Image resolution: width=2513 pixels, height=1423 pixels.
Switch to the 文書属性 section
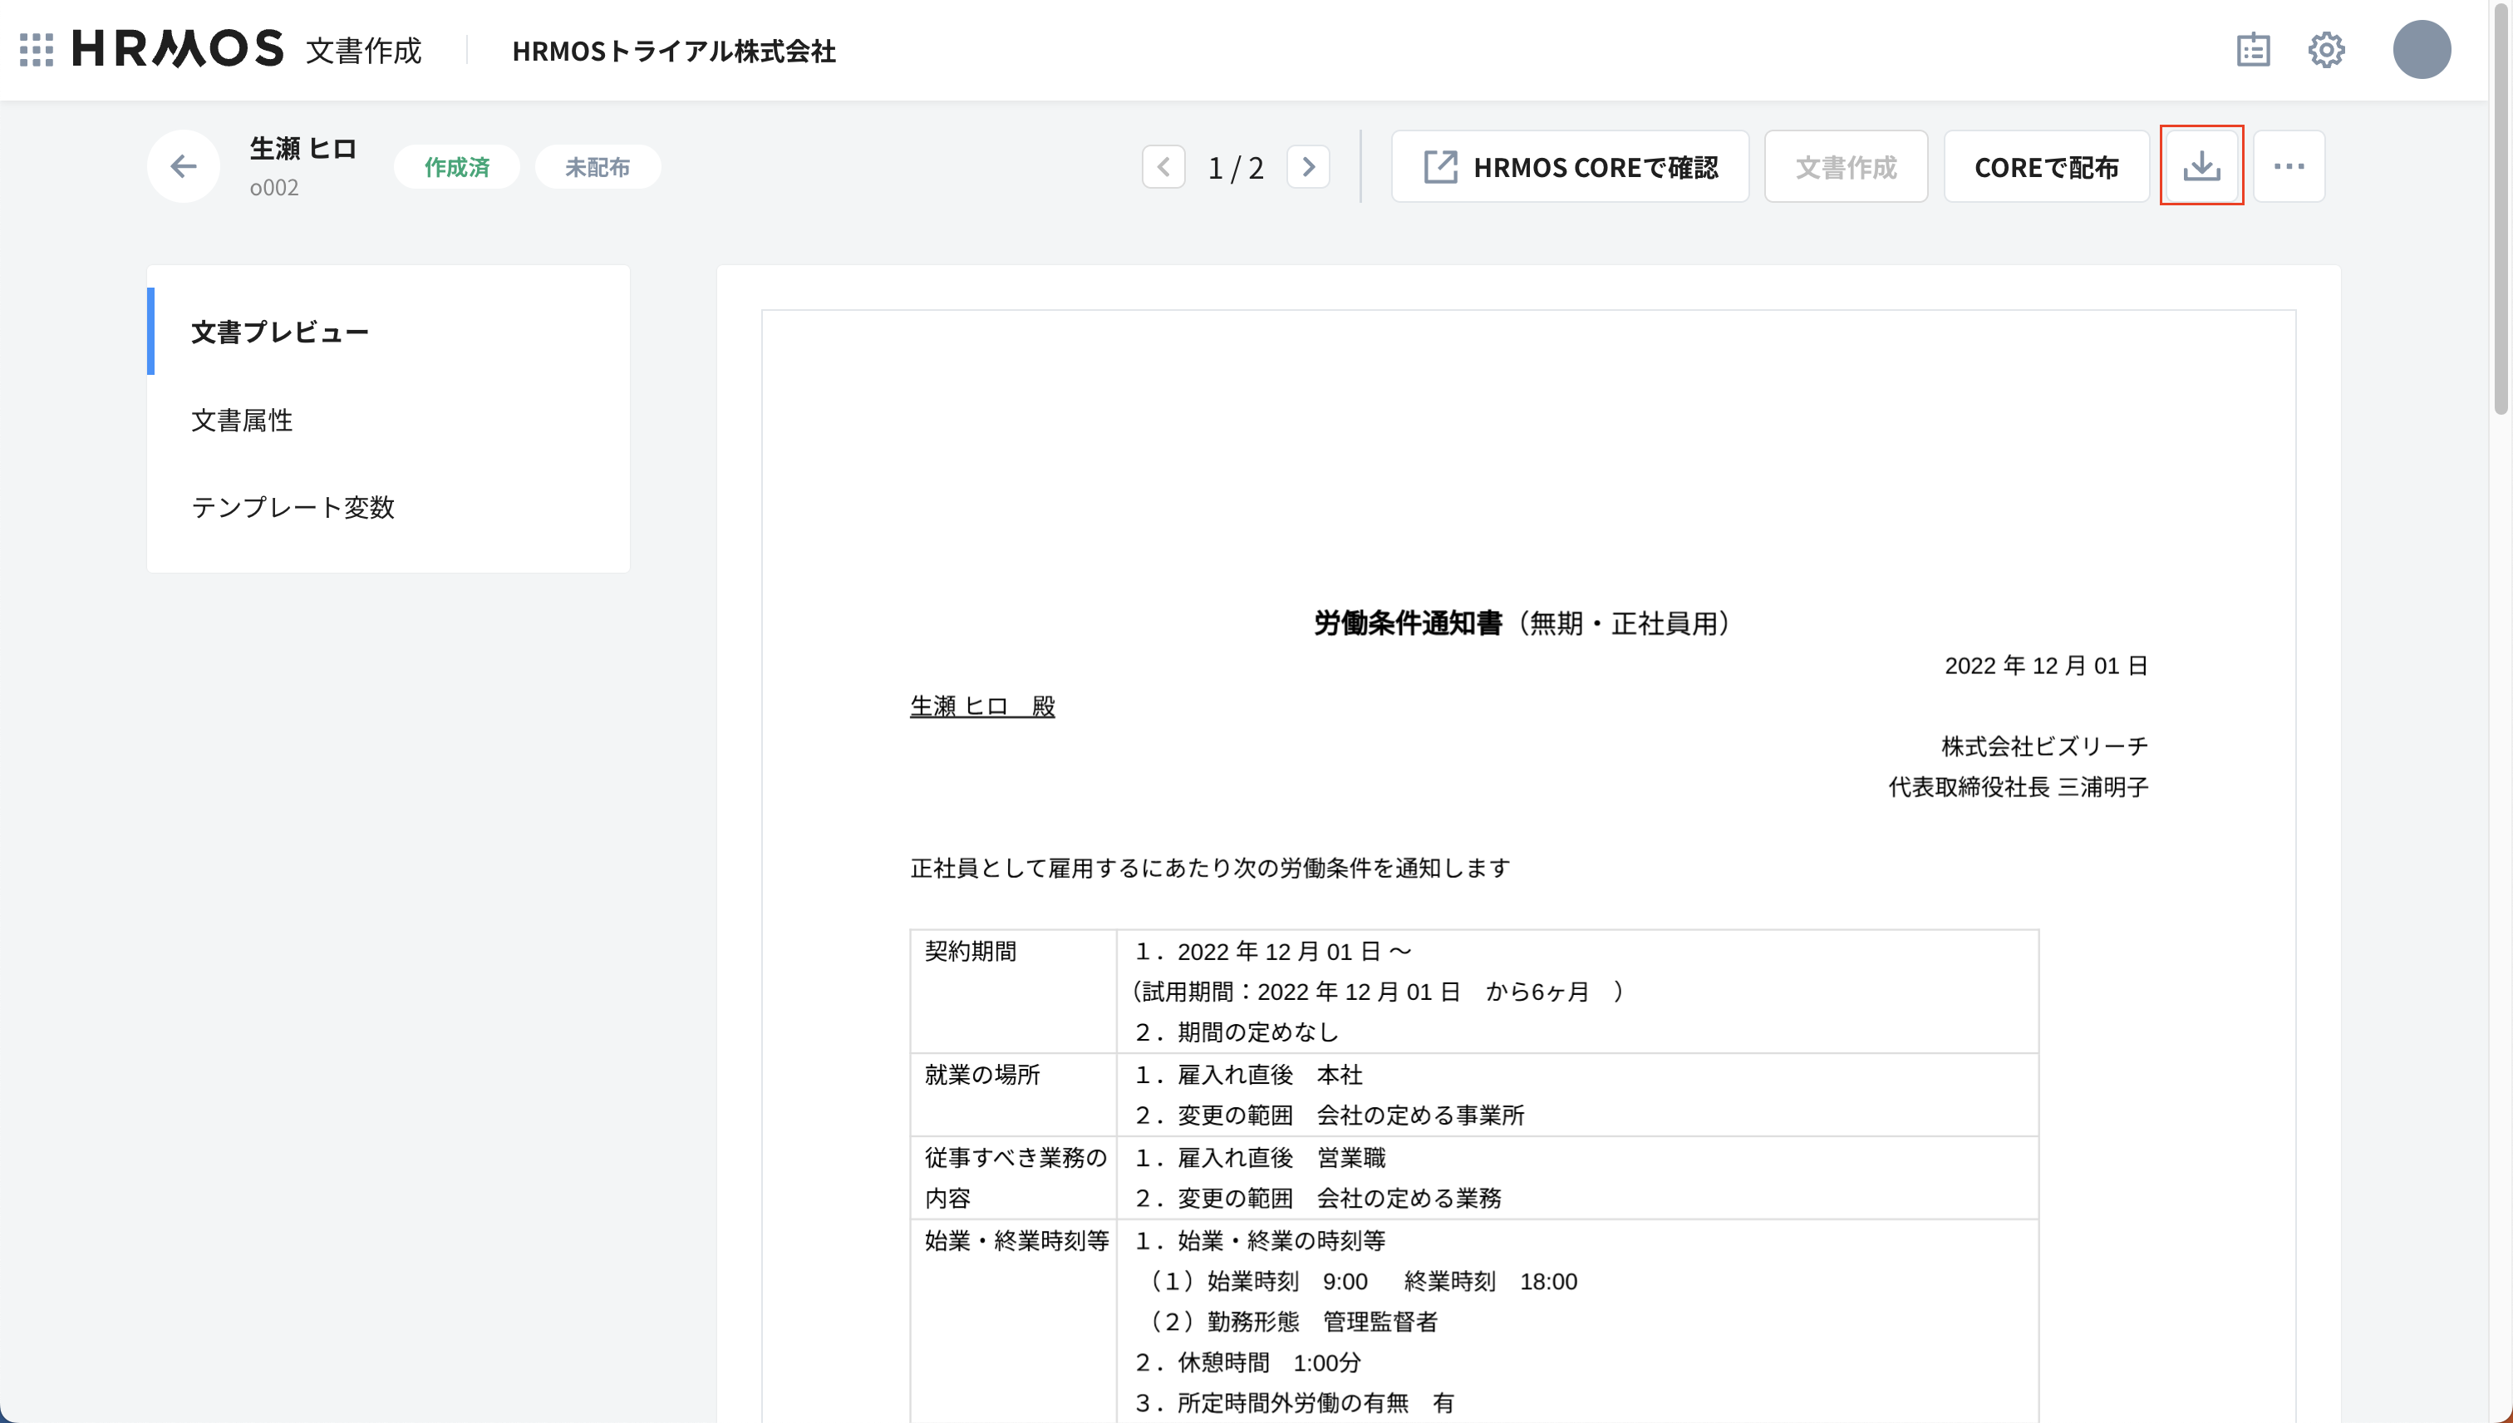pyautogui.click(x=241, y=419)
